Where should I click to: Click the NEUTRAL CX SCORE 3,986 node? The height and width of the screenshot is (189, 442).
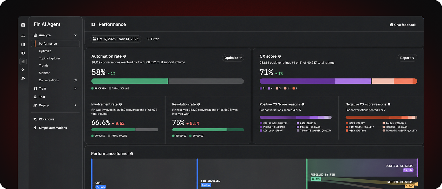[400, 184]
